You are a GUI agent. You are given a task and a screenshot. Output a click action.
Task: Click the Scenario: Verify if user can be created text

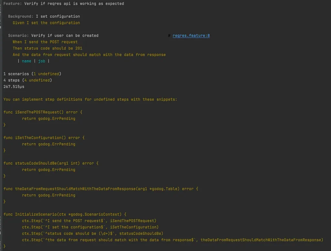[x=53, y=36]
